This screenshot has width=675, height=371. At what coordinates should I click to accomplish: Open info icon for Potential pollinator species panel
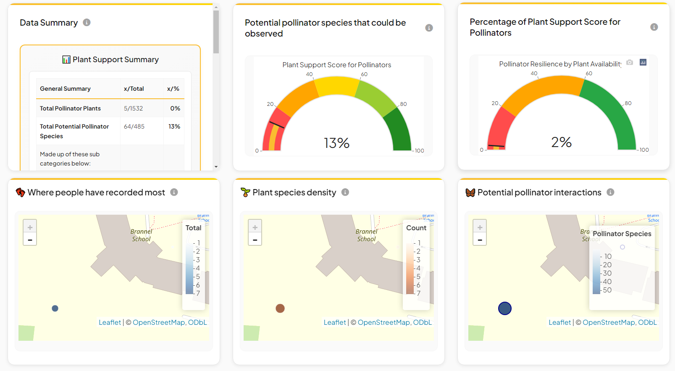click(x=429, y=28)
